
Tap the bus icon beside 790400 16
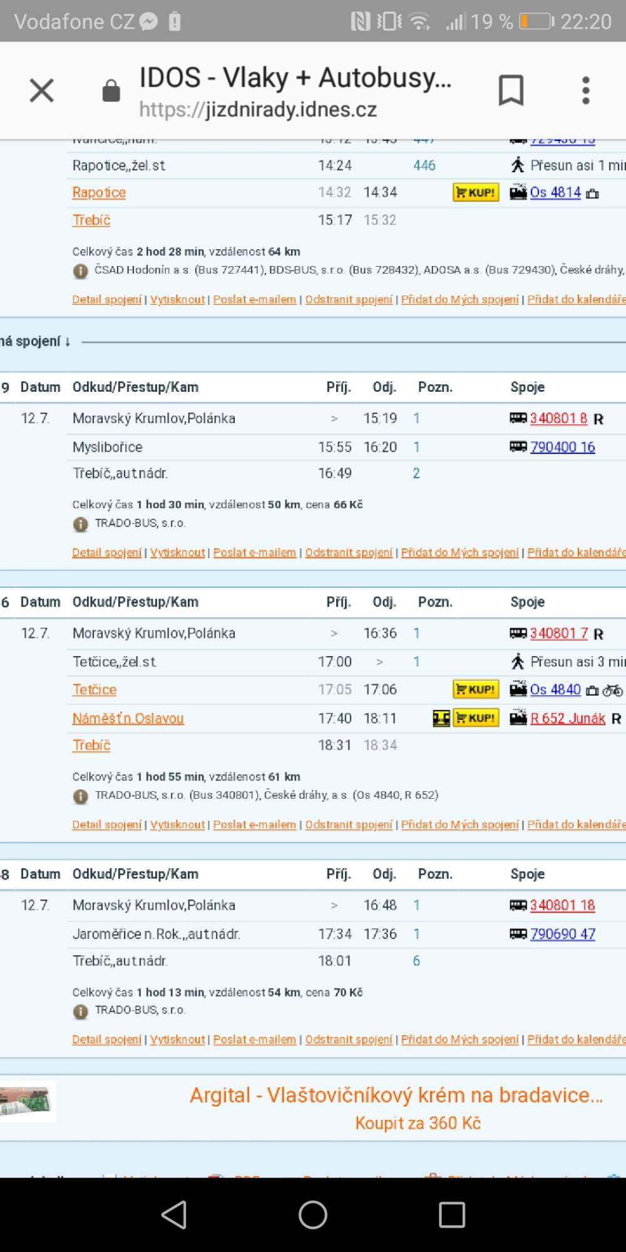click(x=518, y=447)
